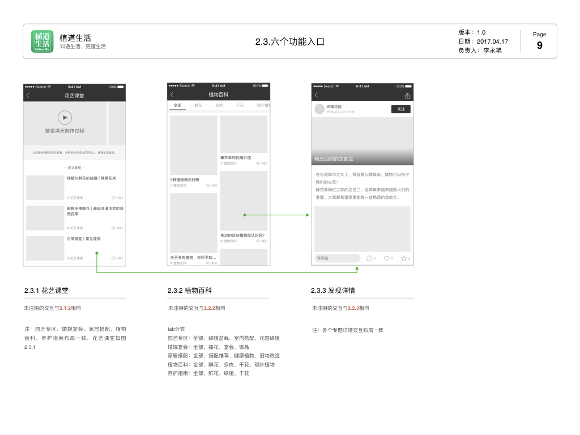Click the 图文教程 section label
The width and height of the screenshot is (580, 435).
74,168
